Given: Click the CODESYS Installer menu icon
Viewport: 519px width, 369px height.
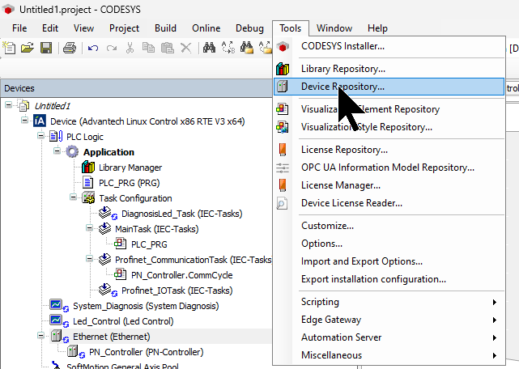Looking at the screenshot, I should 283,46.
